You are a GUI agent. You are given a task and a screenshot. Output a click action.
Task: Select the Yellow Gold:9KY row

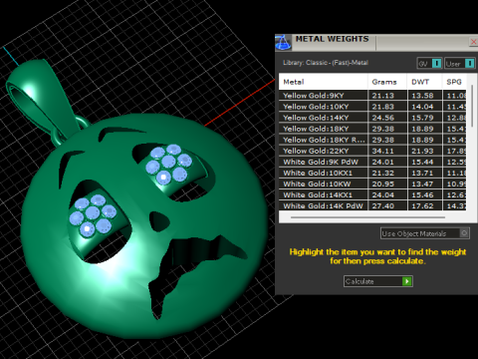click(x=372, y=96)
